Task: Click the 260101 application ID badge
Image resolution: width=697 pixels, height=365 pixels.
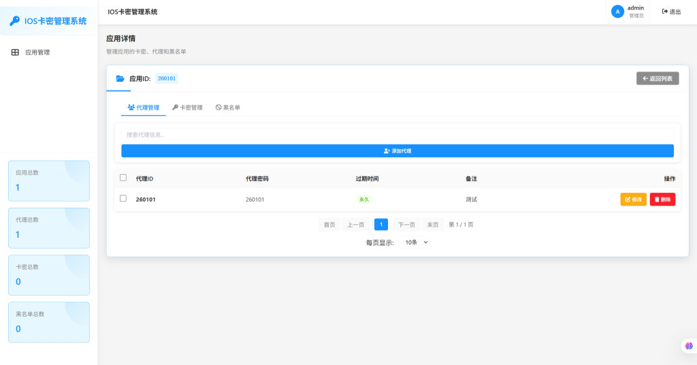Action: (167, 78)
